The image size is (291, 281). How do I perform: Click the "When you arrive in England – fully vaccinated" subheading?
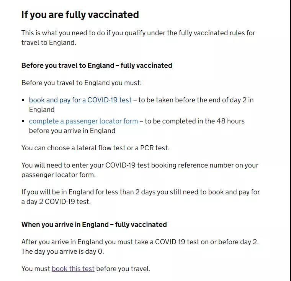coord(94,225)
